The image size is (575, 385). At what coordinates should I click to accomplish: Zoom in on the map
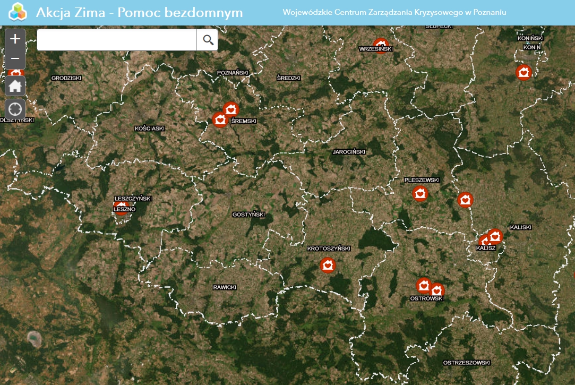point(15,39)
